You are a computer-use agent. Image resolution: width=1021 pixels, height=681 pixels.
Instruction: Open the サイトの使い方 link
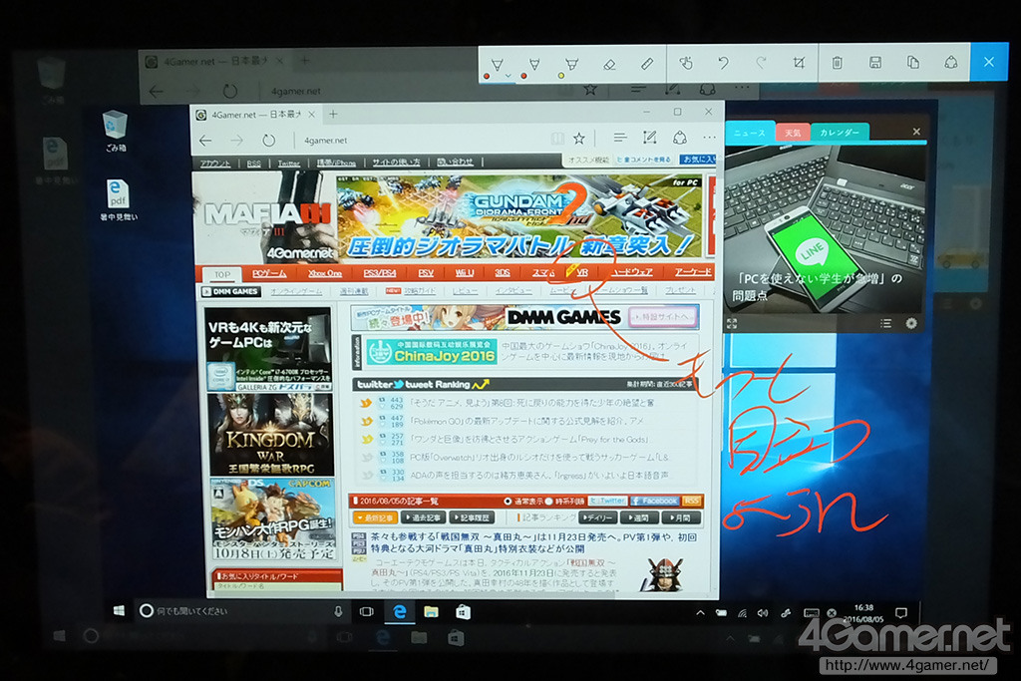point(396,163)
